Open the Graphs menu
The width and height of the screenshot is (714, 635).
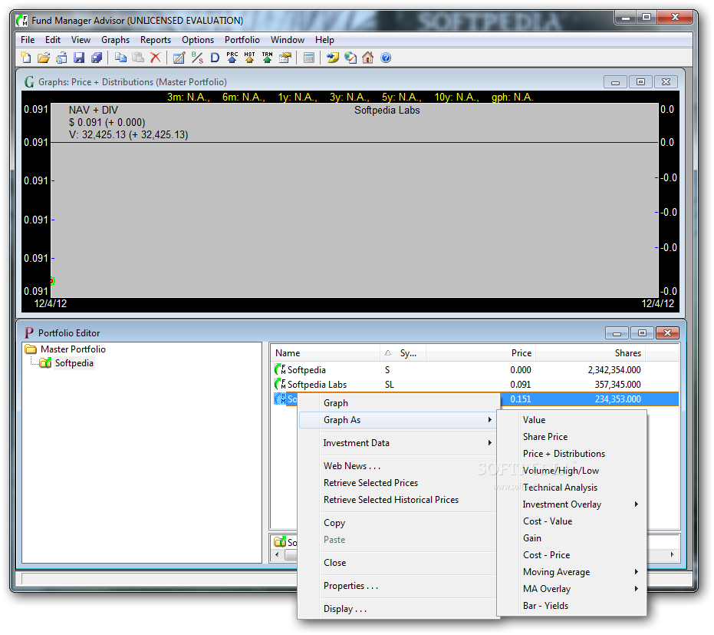point(115,40)
